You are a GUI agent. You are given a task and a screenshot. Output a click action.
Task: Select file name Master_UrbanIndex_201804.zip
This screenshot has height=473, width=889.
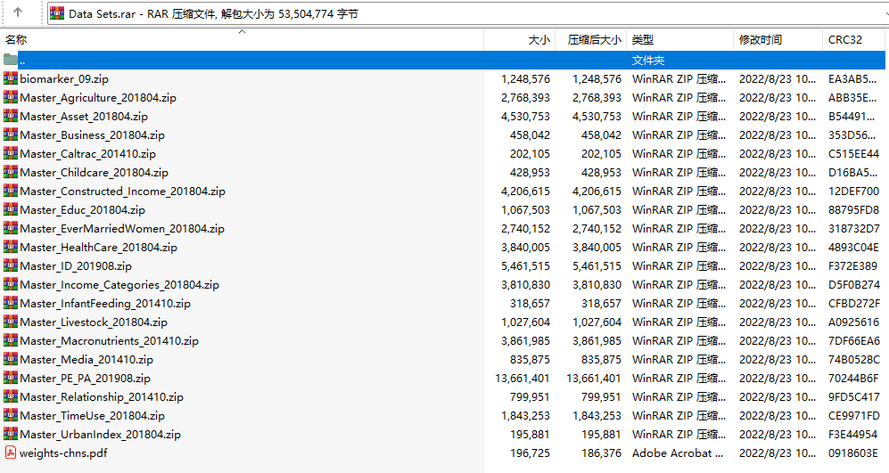pyautogui.click(x=101, y=434)
